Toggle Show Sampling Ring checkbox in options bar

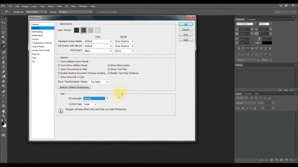(97, 12)
